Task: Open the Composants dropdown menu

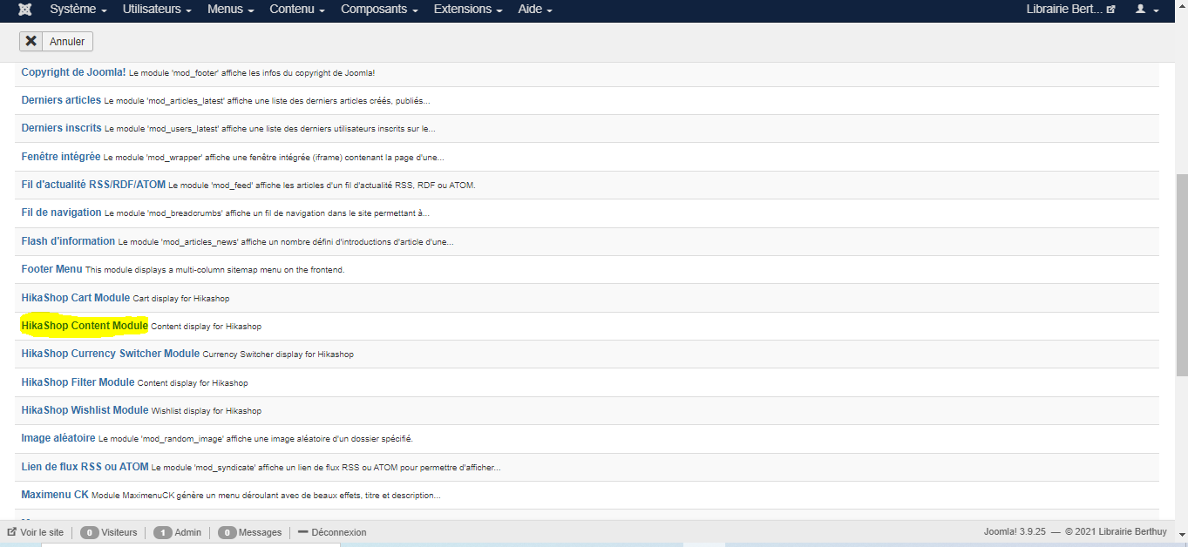Action: tap(379, 10)
